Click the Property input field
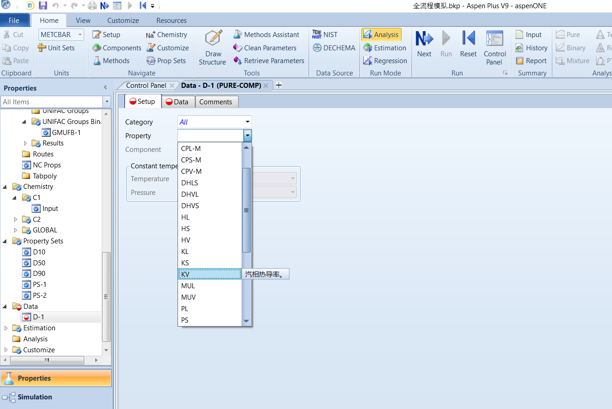This screenshot has width=612, height=409. click(x=210, y=135)
